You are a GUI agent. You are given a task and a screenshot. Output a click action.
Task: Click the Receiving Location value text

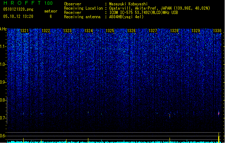pos(160,8)
